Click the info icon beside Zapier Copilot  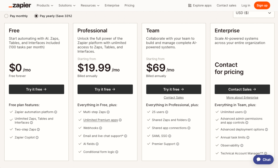click(37, 137)
